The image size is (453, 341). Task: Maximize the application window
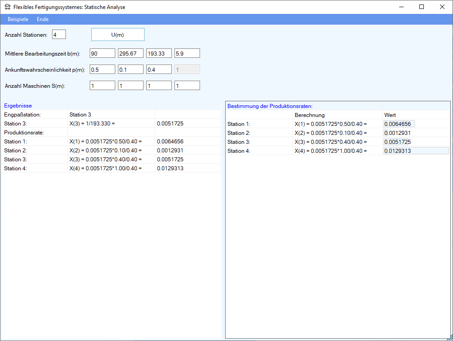click(x=422, y=7)
